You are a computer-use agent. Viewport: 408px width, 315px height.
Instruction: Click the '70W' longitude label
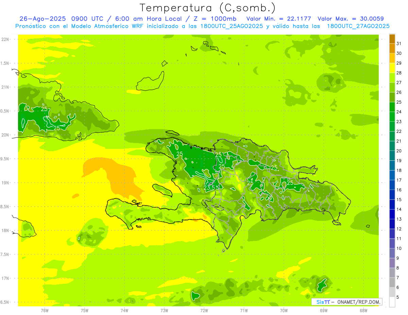click(284, 310)
